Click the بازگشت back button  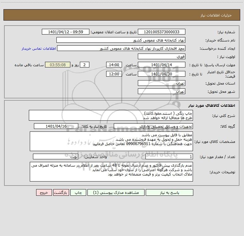pyautogui.click(x=61, y=193)
